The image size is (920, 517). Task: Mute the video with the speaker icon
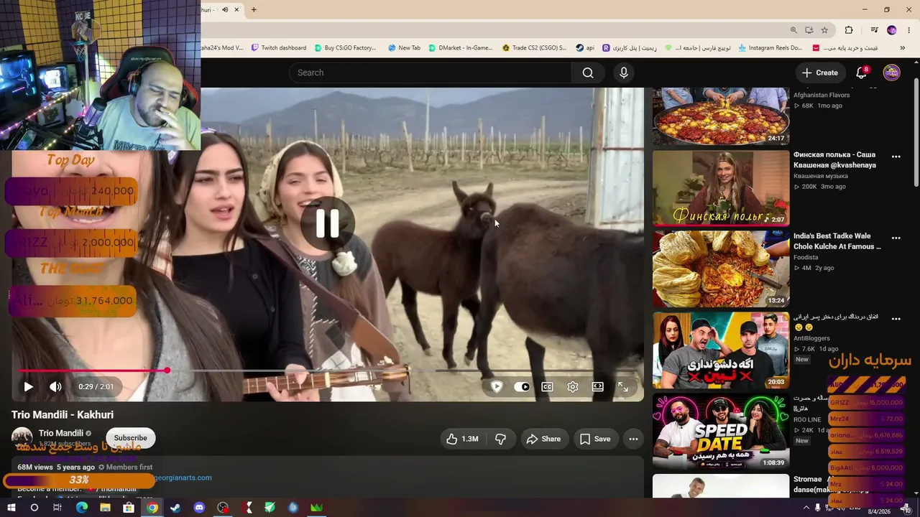point(55,386)
